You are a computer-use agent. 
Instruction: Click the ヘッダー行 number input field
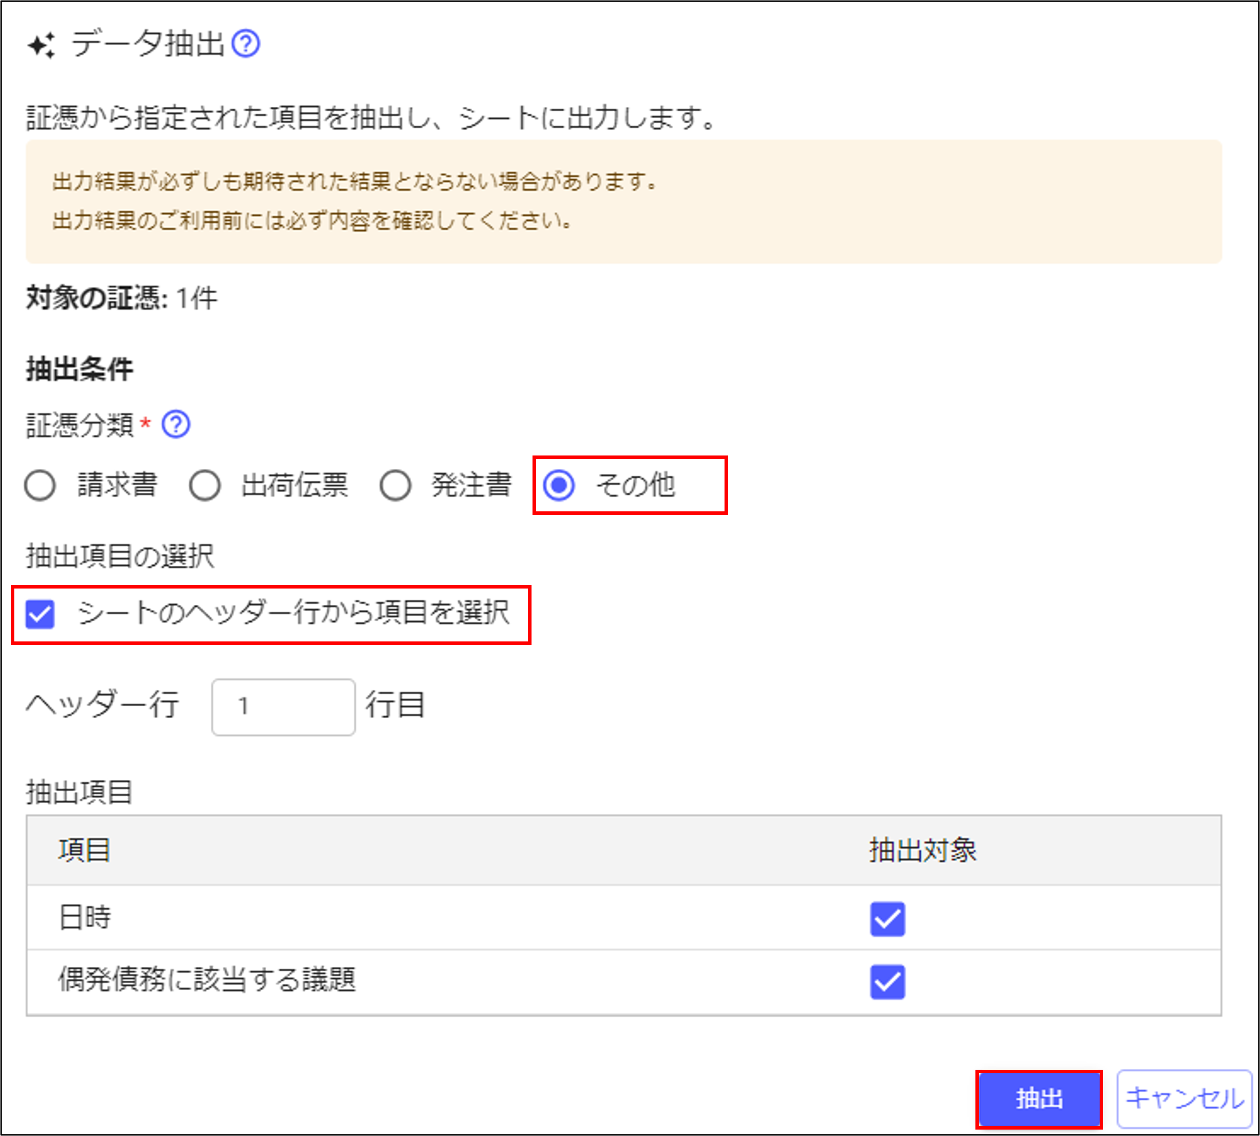[x=283, y=707]
